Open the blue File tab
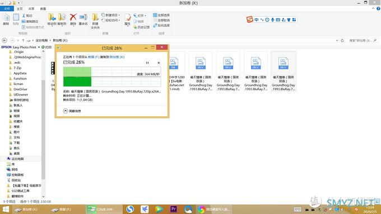 point(7,9)
